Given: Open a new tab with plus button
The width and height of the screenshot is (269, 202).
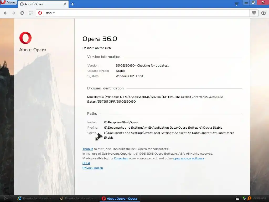Looking at the screenshot, I should pyautogui.click(x=73, y=4).
